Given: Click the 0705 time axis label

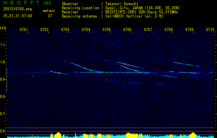Looking at the screenshot, I should (x=107, y=29).
